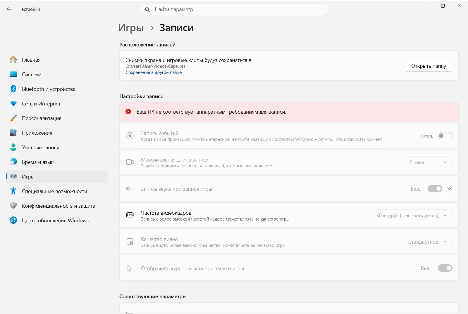468x314 pixels.
Task: Toggle Отображать курсор мыши switch
Action: click(x=445, y=268)
